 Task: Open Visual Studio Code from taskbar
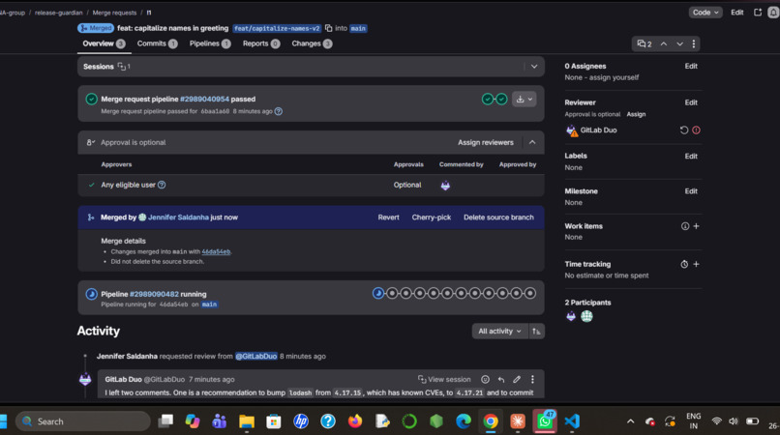click(572, 421)
